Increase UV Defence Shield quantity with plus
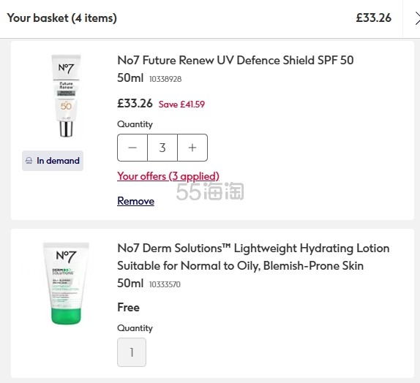This screenshot has width=420, height=383. [192, 148]
